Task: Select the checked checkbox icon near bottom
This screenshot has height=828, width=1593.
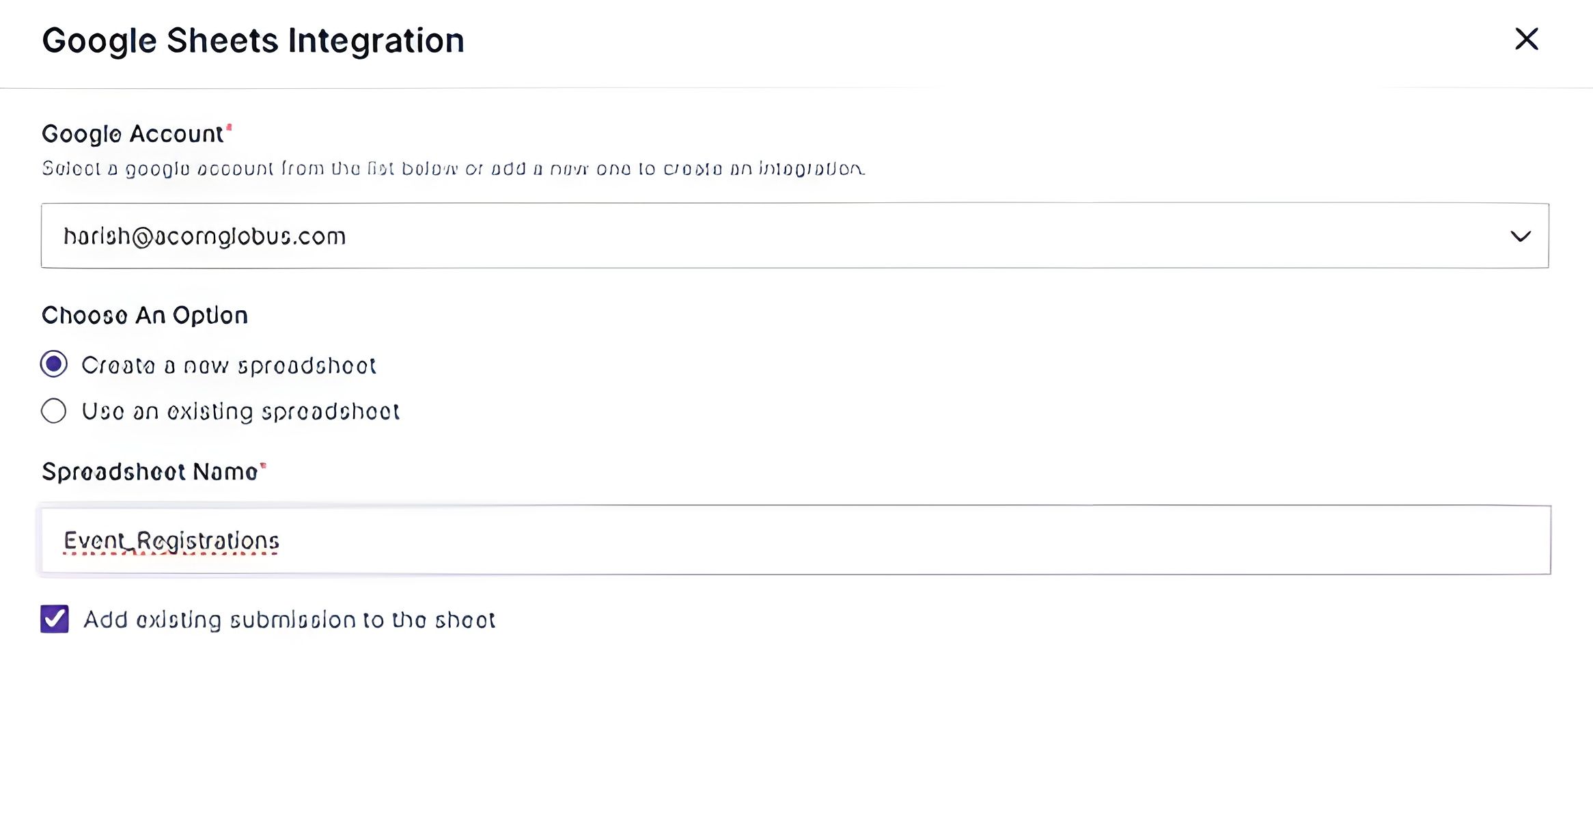Action: click(x=55, y=620)
